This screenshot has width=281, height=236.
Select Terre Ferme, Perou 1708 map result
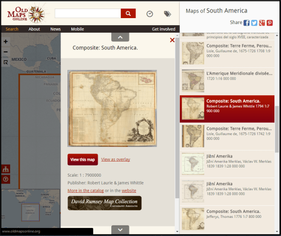(227, 53)
